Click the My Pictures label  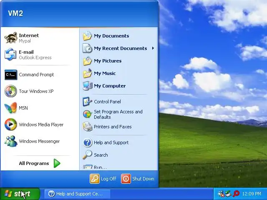(108, 61)
